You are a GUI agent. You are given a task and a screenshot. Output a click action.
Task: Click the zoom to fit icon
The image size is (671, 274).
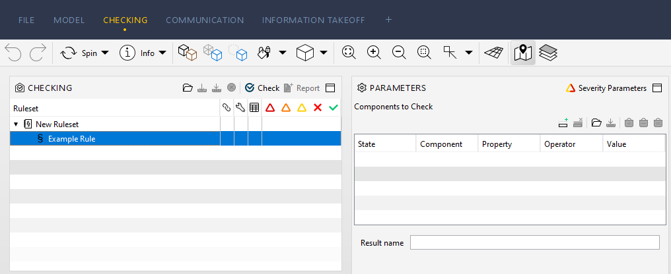pos(349,53)
